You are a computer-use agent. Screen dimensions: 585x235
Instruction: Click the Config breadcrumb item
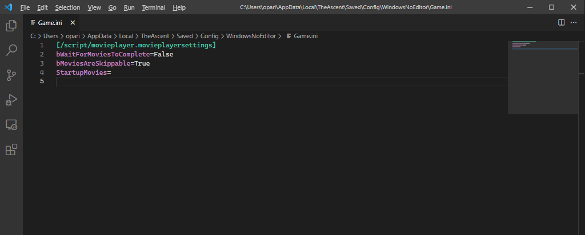[210, 36]
